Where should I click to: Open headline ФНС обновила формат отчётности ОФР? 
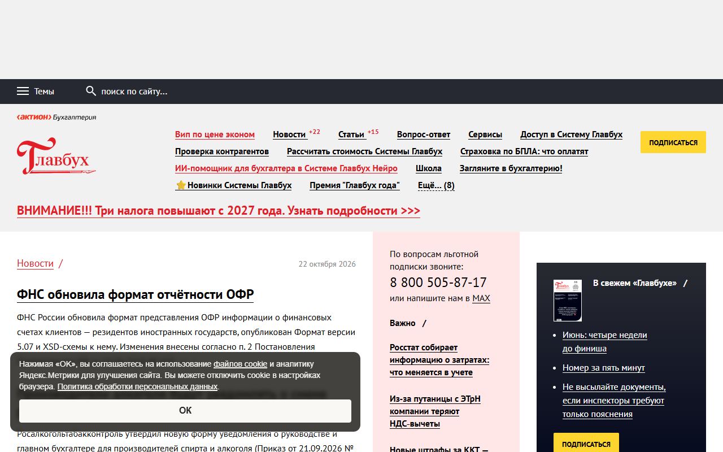136,294
